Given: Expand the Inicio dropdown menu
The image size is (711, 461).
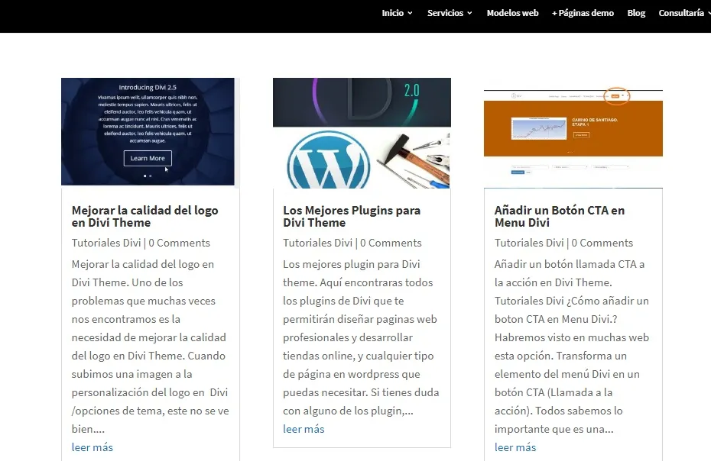Looking at the screenshot, I should (x=397, y=13).
